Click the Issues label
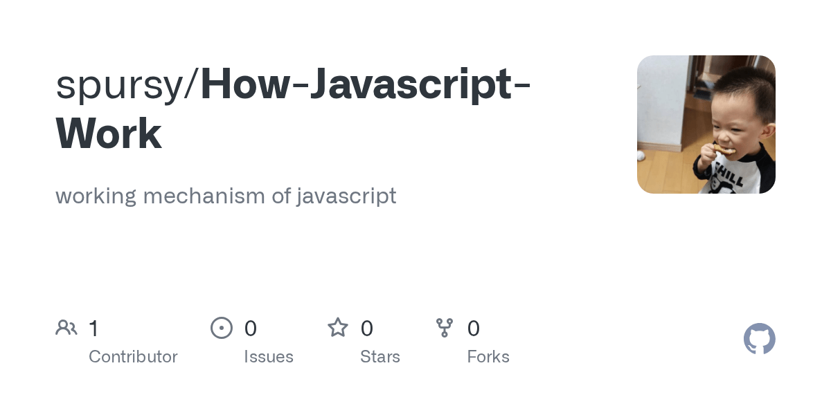The width and height of the screenshot is (831, 415). click(x=269, y=357)
